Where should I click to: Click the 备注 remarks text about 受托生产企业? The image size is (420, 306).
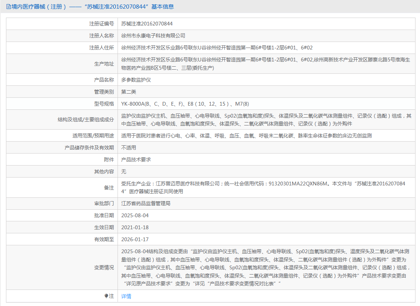click(263, 187)
